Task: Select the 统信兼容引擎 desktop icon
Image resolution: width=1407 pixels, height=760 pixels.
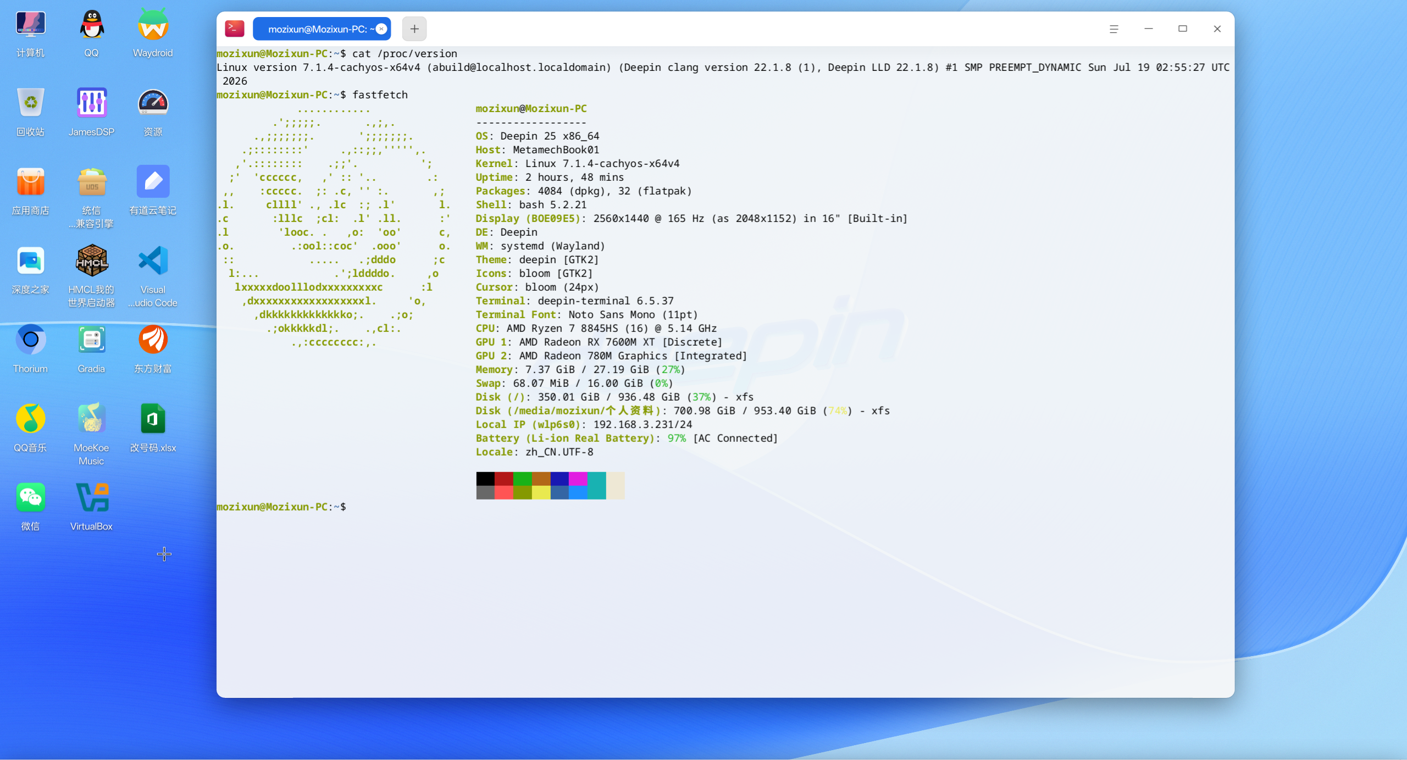Action: (91, 197)
